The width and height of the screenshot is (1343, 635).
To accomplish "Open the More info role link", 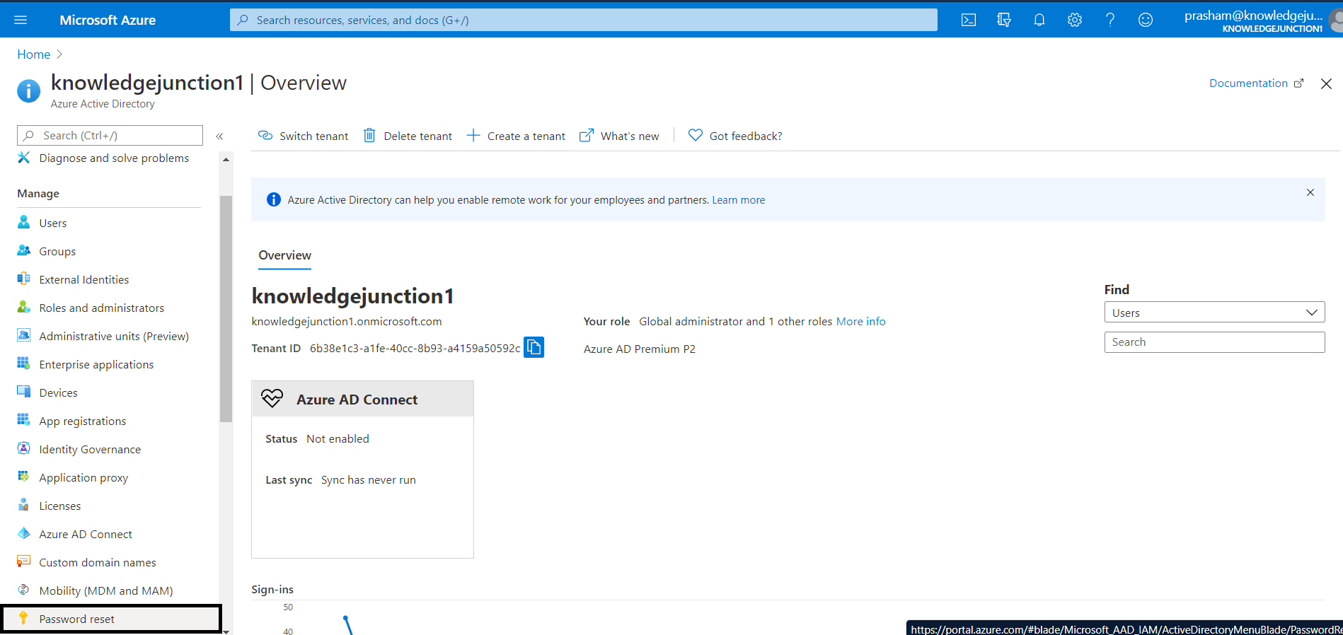I will pyautogui.click(x=860, y=321).
